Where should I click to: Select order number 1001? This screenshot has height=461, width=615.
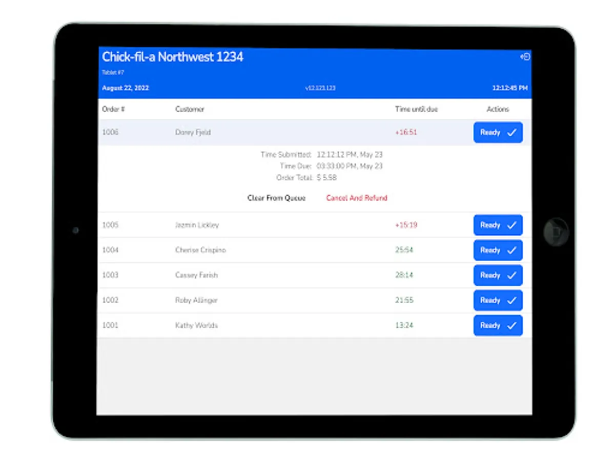[110, 325]
